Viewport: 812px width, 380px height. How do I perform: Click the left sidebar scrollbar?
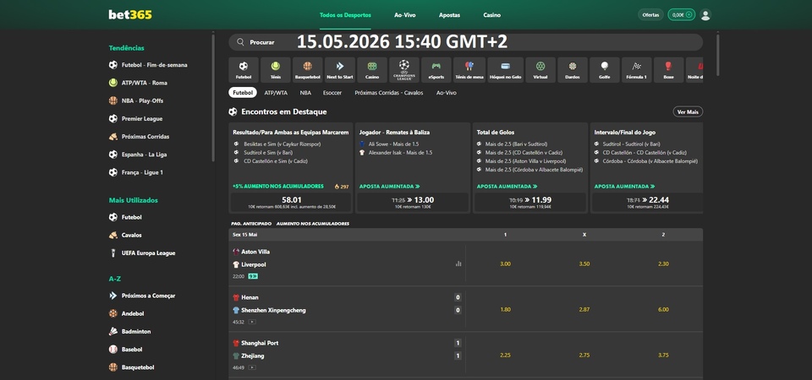pyautogui.click(x=213, y=98)
